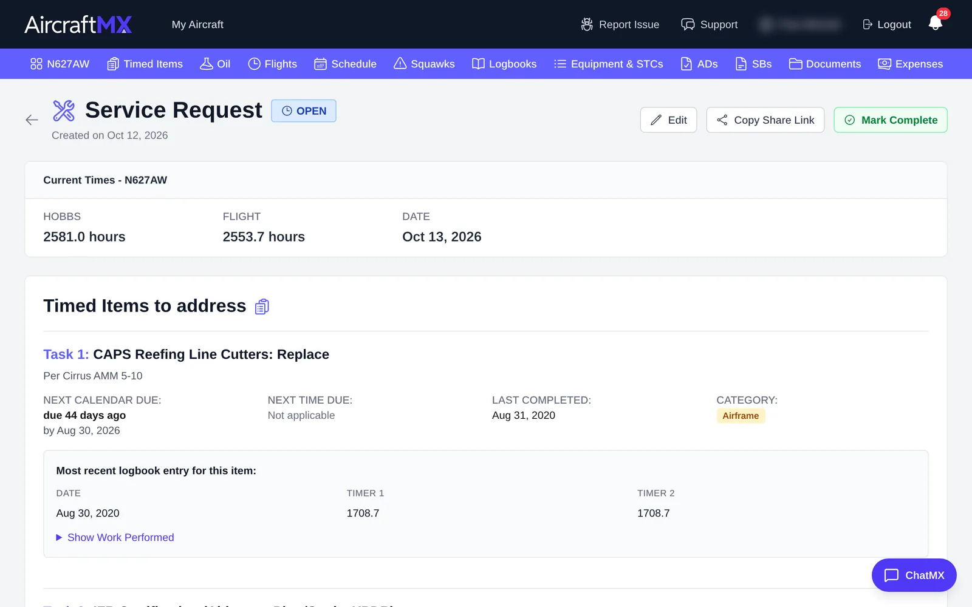Image resolution: width=972 pixels, height=607 pixels.
Task: Click the OPEN status badge
Action: coord(304,111)
